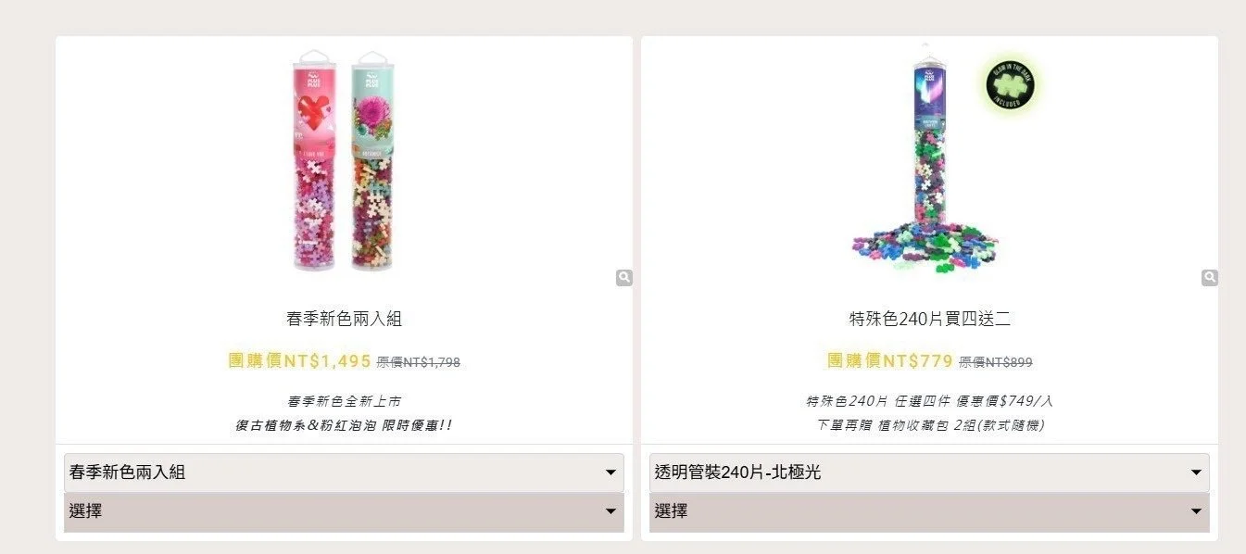Click the 復古植物系&粉紅泡泡 限時優惠 line
This screenshot has height=554, width=1246.
coord(344,426)
